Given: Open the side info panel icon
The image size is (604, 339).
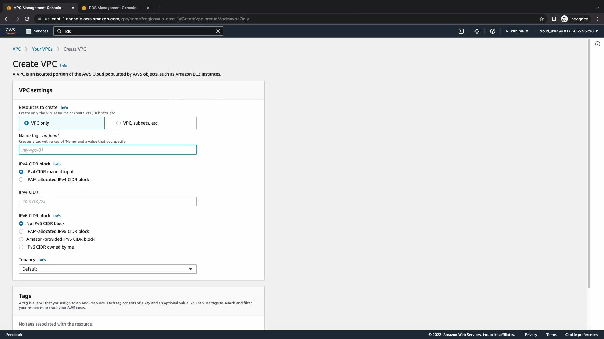Looking at the screenshot, I should coord(598,44).
